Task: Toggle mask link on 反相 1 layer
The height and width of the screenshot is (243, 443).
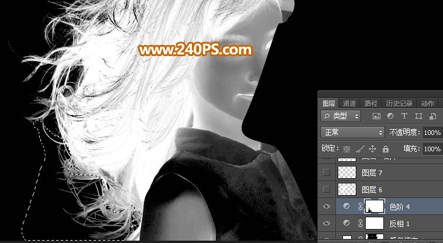Action: coord(360,223)
